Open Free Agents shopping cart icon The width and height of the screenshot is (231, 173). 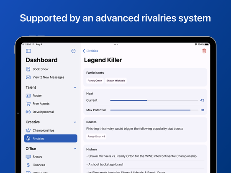28,104
